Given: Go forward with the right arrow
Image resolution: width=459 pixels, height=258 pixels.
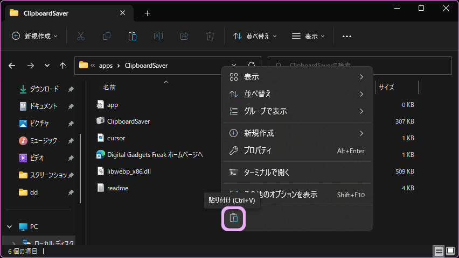Looking at the screenshot, I should pyautogui.click(x=31, y=66).
